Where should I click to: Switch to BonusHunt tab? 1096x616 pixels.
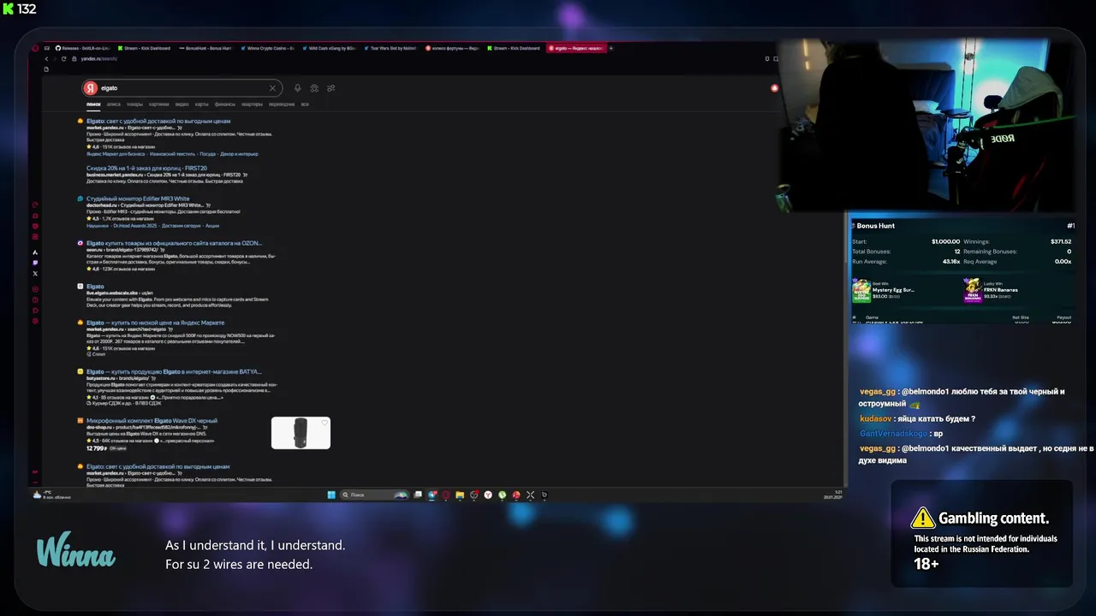coord(206,48)
